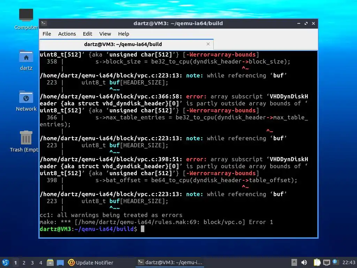This screenshot has width=357, height=268.
Task: Open the Trash desktop icon
Action: pyautogui.click(x=25, y=141)
